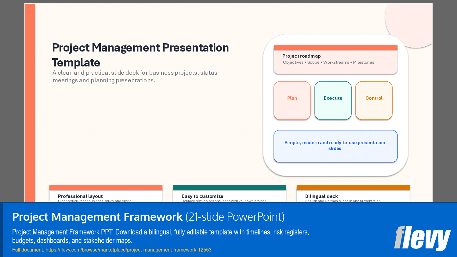Click the banner description about bilingual template
This screenshot has height=257, width=457.
click(x=161, y=236)
